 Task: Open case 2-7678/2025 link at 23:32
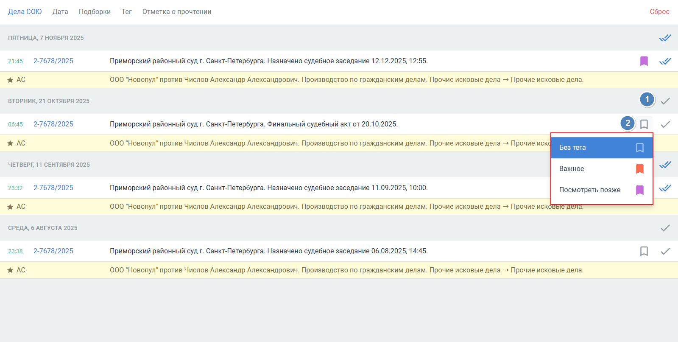[x=53, y=188]
